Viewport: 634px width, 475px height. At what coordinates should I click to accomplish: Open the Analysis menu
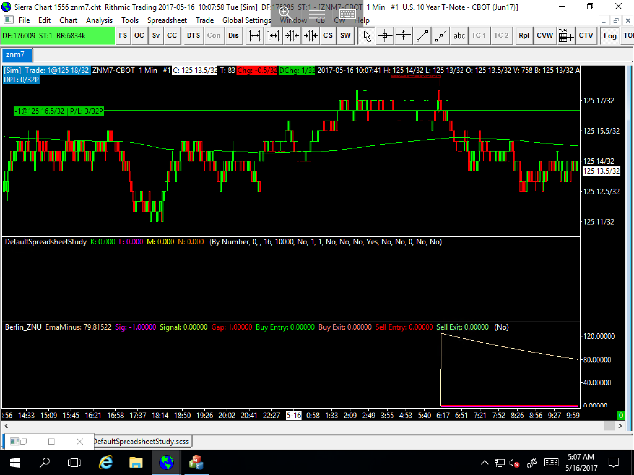pos(99,20)
